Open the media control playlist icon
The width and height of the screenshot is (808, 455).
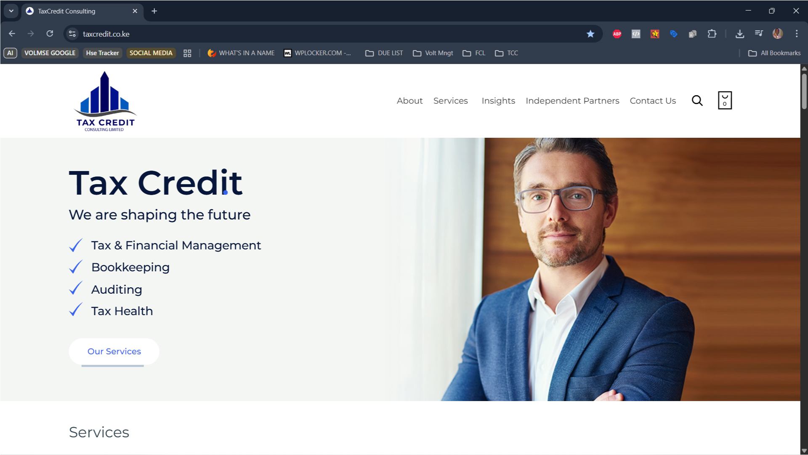point(759,34)
